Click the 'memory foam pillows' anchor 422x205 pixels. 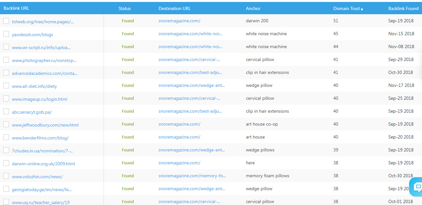pyautogui.click(x=268, y=176)
